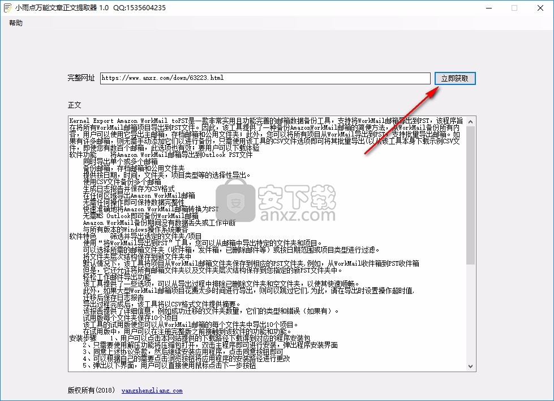554x401 pixels.
Task: Click the 安装步骤 heading in the text
Action: (x=83, y=338)
